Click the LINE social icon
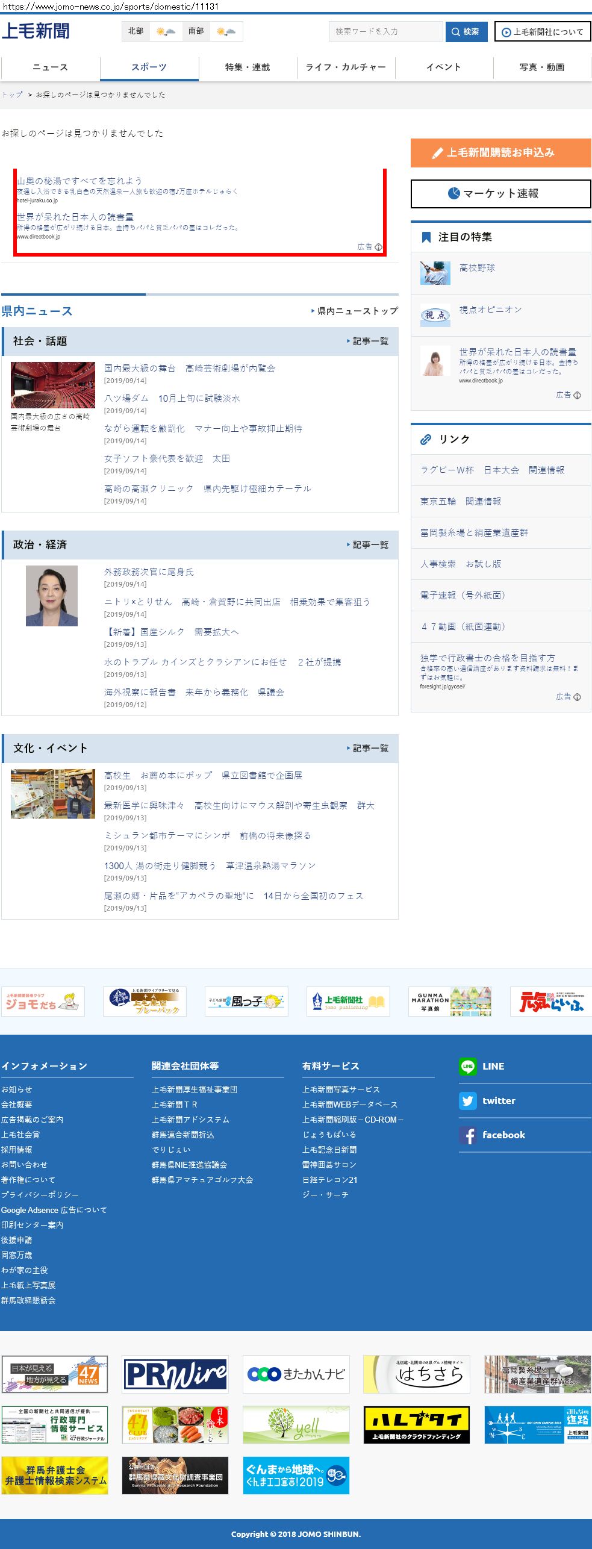 [x=468, y=1066]
